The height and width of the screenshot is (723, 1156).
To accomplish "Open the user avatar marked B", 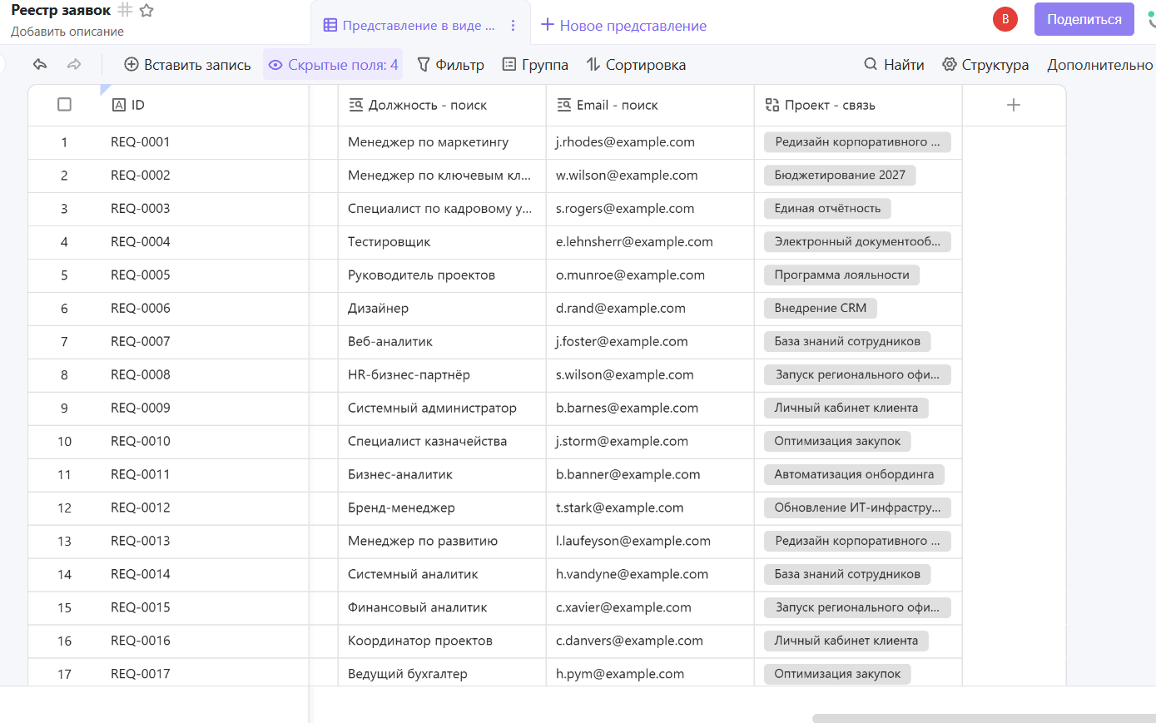I will point(1005,19).
